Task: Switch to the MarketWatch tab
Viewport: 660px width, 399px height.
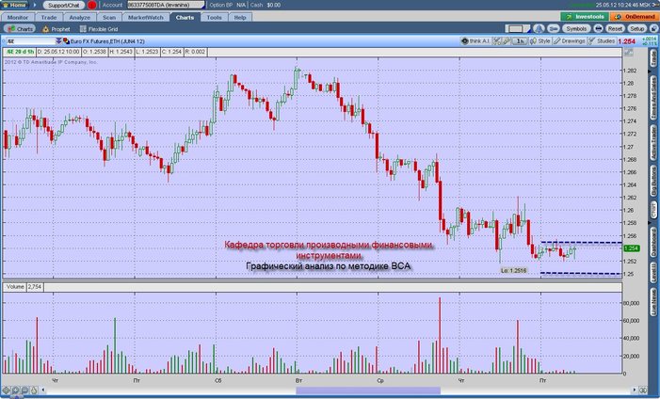Action: coord(146,17)
